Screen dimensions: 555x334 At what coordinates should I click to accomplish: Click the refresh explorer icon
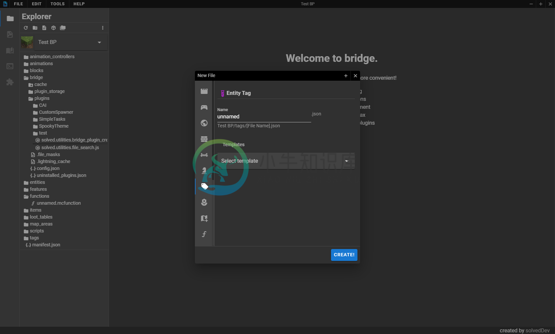pos(26,28)
